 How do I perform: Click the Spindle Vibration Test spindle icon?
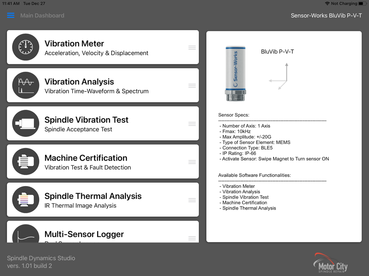click(26, 123)
